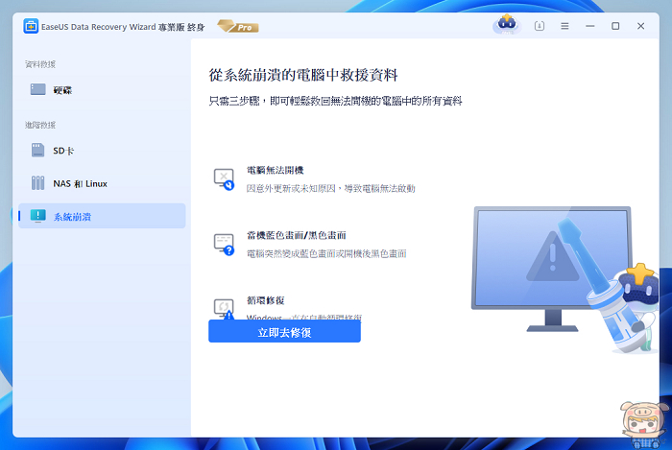Click the 資料救援 section label
This screenshot has height=450, width=672.
click(x=40, y=64)
